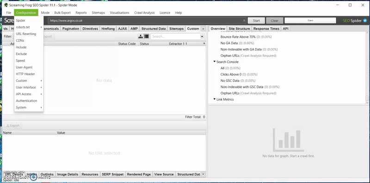Click the Clear button
The image size is (370, 183).
click(x=274, y=20)
